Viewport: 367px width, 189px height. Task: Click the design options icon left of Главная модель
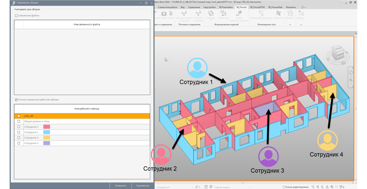coord(206,187)
